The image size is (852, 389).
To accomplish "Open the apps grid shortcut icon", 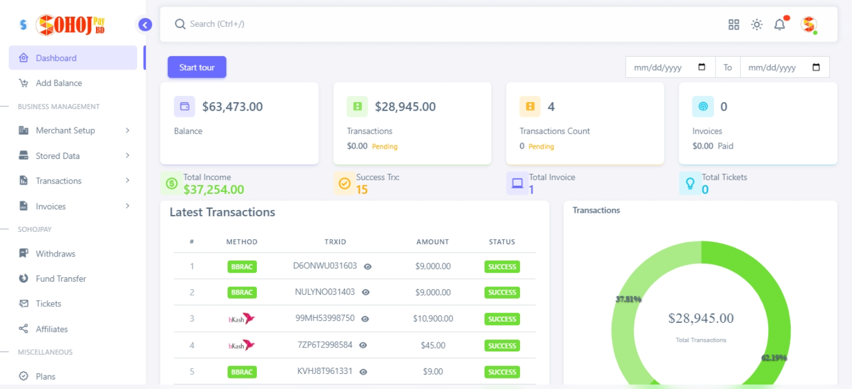I will click(x=733, y=25).
